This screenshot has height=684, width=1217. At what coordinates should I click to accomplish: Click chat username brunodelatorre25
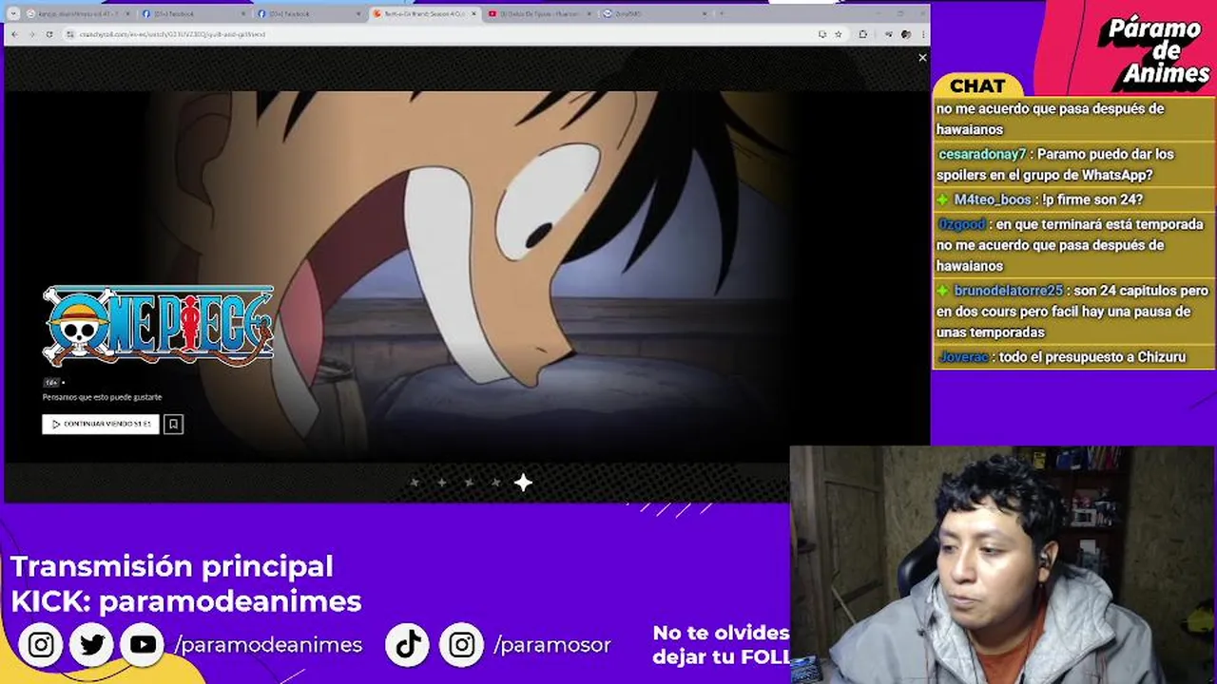[1008, 291]
